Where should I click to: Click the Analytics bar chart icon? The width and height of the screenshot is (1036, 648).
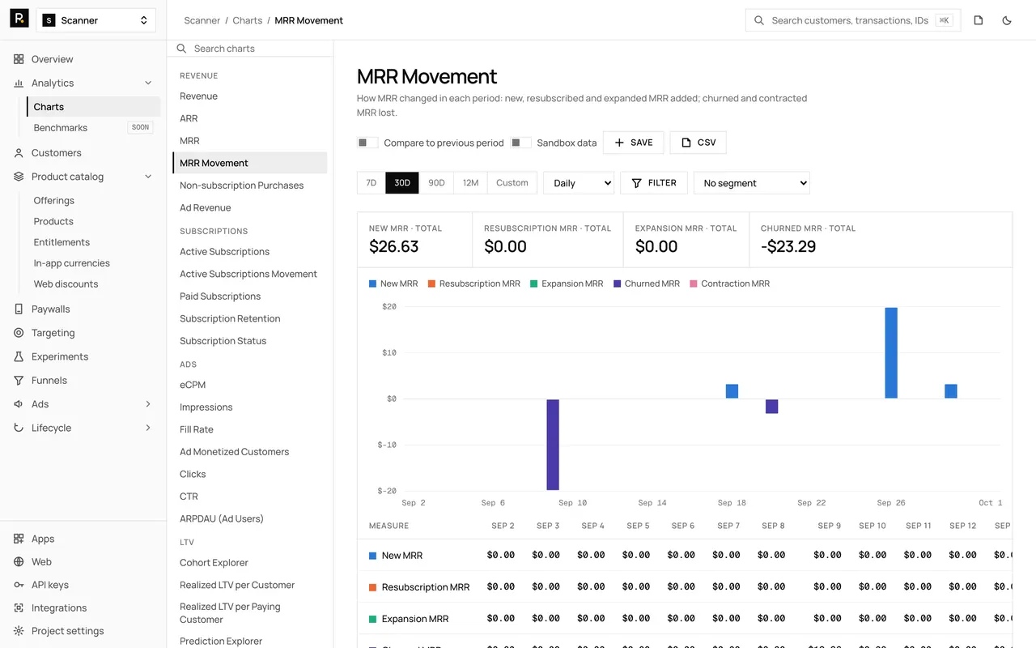pyautogui.click(x=19, y=83)
